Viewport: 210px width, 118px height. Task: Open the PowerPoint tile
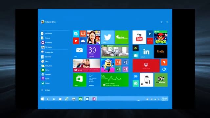118,62
